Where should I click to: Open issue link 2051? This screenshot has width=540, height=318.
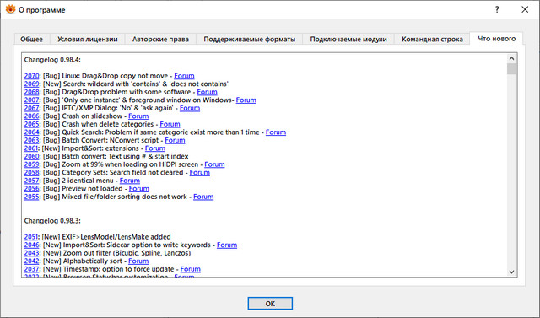coord(31,237)
